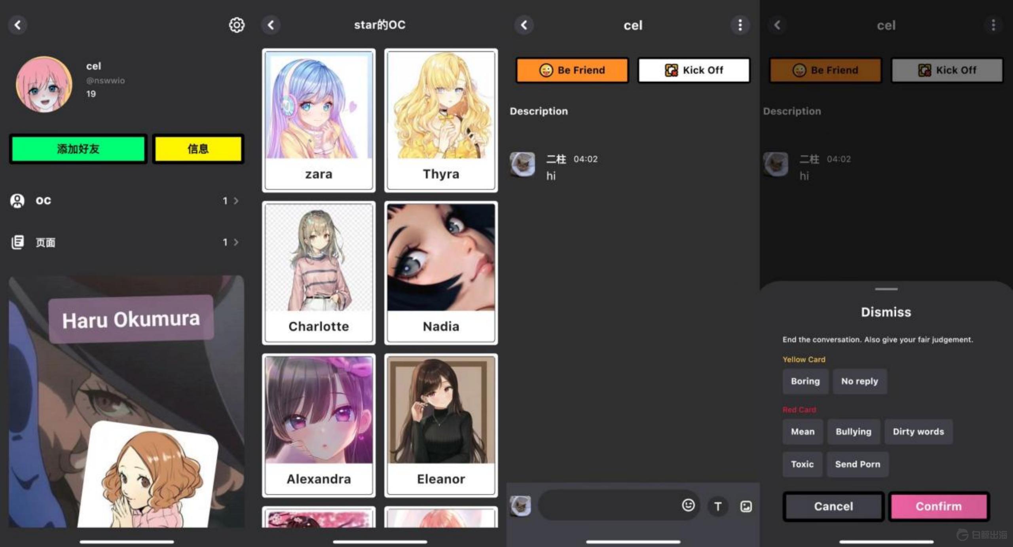Click the chat message input field

click(x=609, y=505)
